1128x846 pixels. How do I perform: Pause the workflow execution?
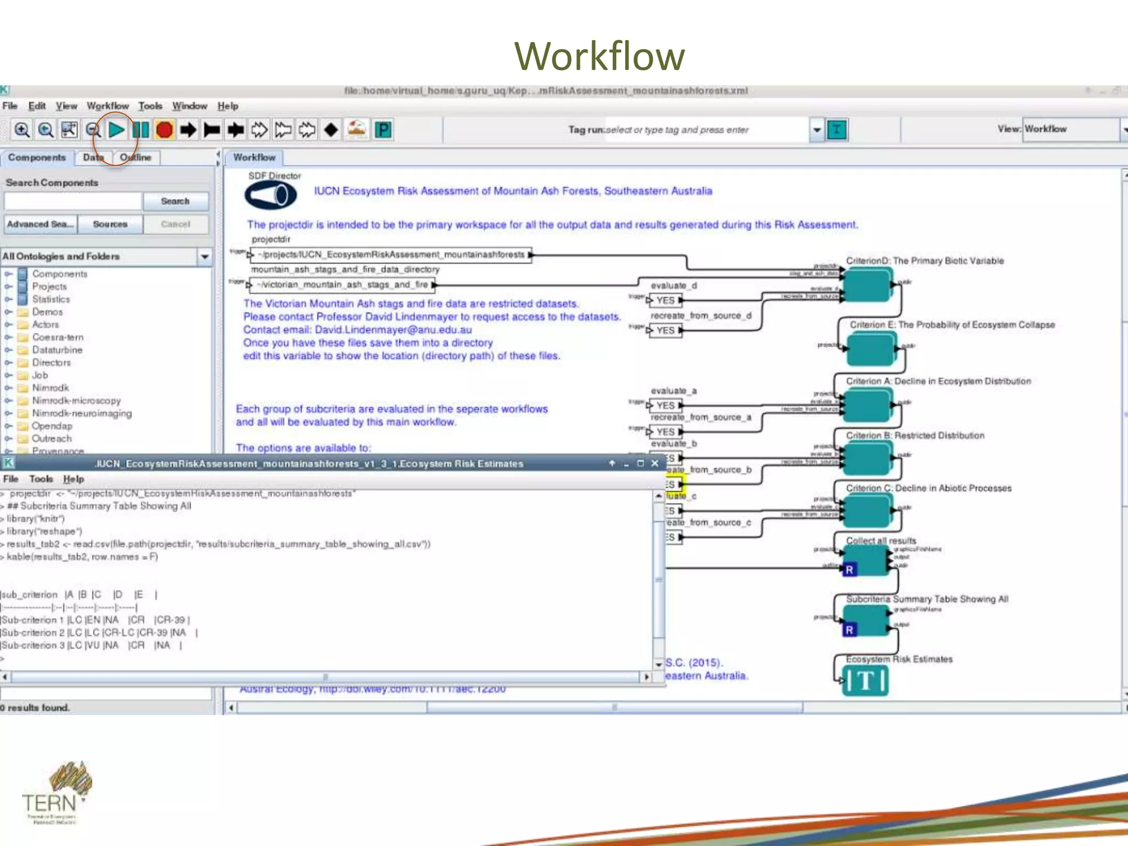(140, 131)
